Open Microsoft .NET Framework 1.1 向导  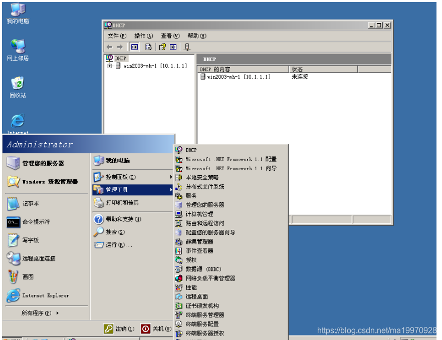[231, 168]
